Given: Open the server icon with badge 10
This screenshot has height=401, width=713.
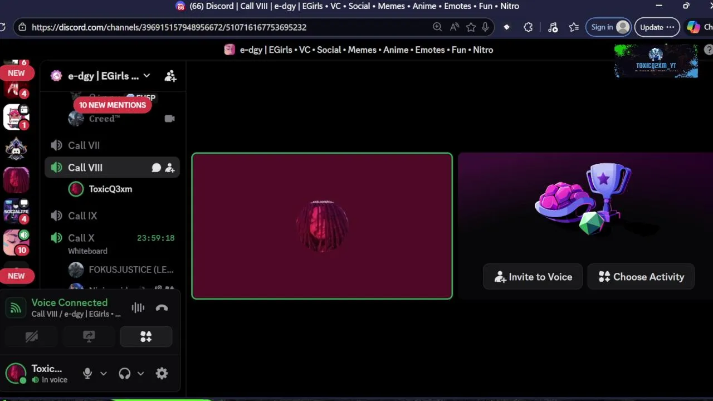Looking at the screenshot, I should [x=16, y=243].
